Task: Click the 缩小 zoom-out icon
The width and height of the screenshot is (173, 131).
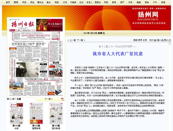Action: pos(162,40)
